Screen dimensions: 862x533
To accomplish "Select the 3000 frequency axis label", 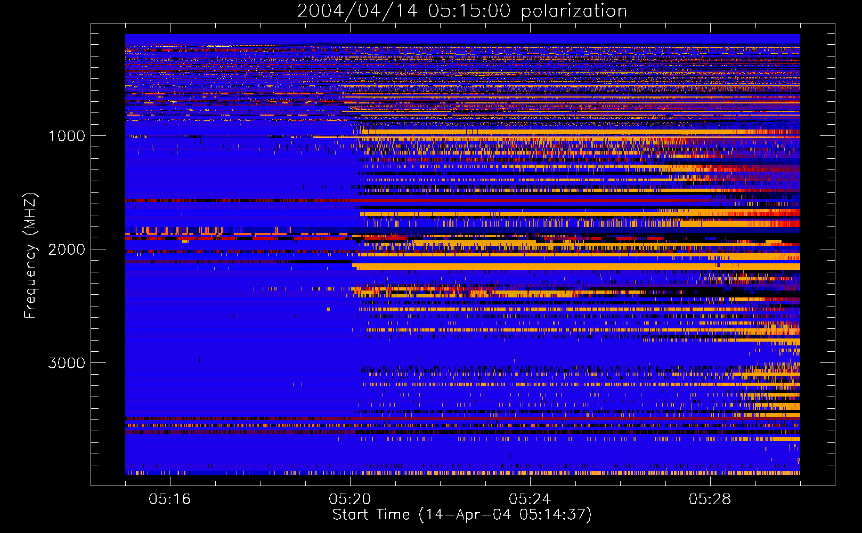I will [67, 363].
